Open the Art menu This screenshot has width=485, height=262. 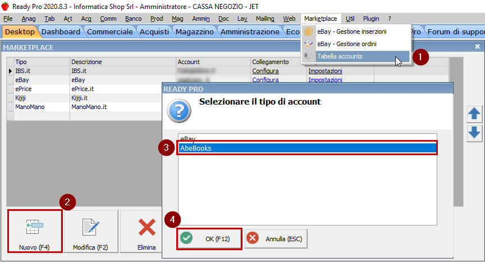click(68, 19)
